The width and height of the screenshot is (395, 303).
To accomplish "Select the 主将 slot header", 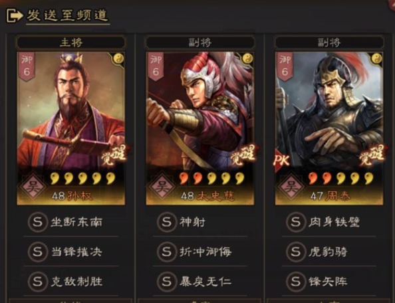I will [70, 42].
